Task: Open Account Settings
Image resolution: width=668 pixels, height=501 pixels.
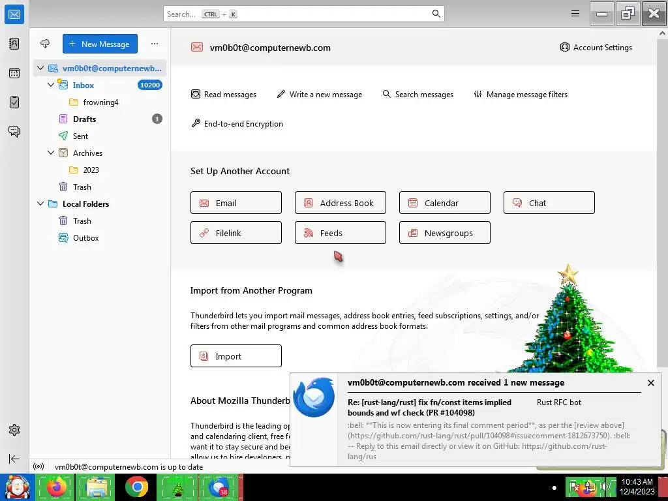Action: click(x=596, y=47)
